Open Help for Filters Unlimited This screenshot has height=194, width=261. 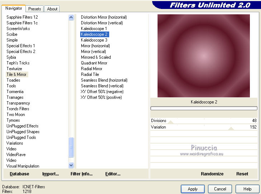[247, 189]
